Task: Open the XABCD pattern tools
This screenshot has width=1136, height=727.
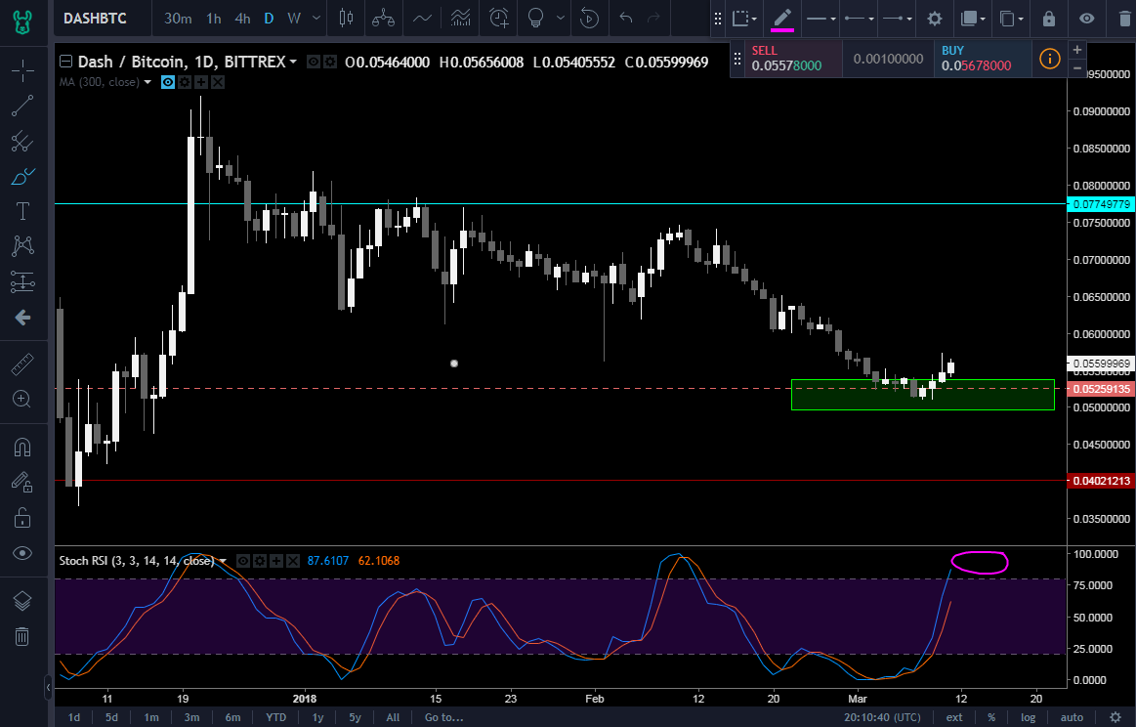Action: (x=22, y=245)
